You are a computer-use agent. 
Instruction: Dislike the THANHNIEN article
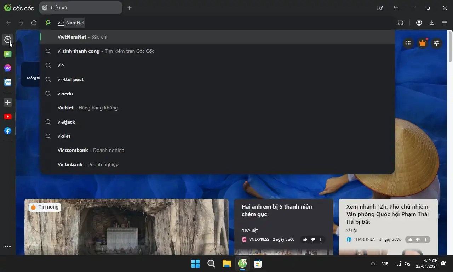[x=418, y=240]
